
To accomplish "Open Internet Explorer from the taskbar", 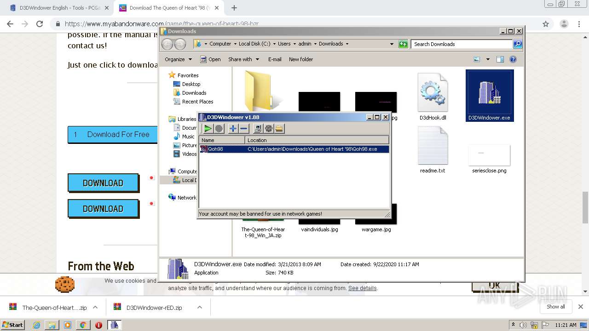I will 37,325.
